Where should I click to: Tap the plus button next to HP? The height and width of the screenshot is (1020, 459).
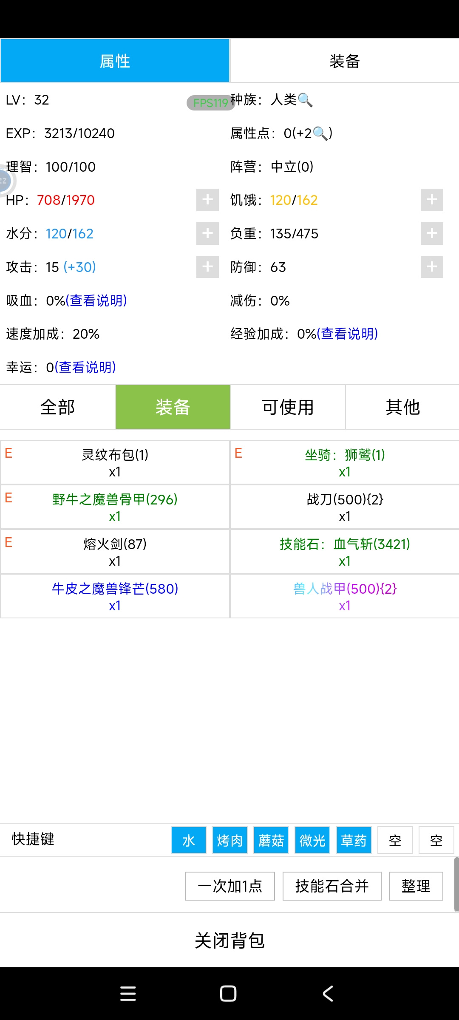pyautogui.click(x=207, y=200)
